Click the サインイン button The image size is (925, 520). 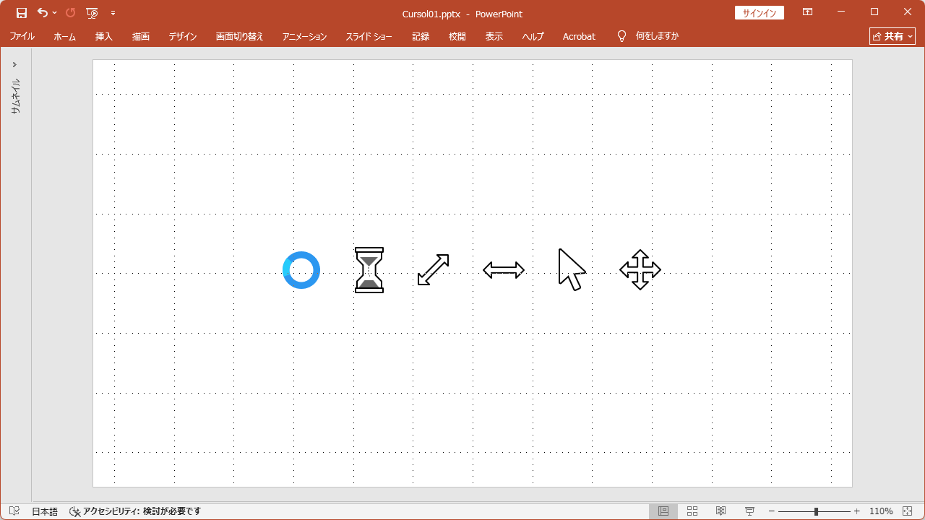pyautogui.click(x=759, y=13)
